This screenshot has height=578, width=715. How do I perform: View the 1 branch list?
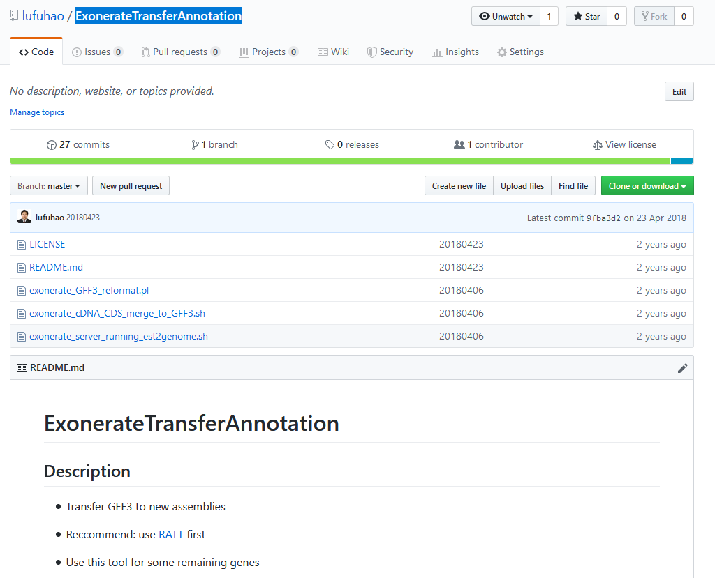click(x=215, y=144)
